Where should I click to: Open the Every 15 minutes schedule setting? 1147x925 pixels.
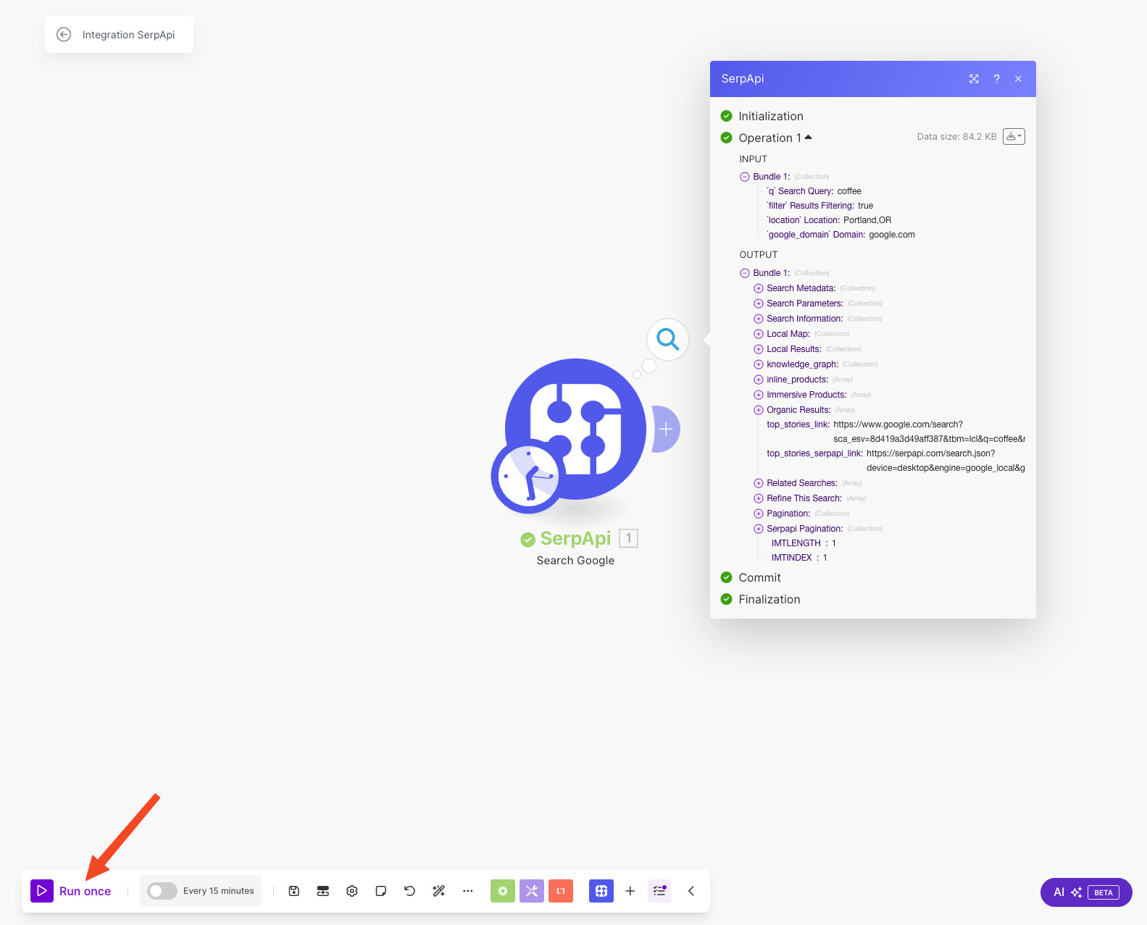point(219,891)
